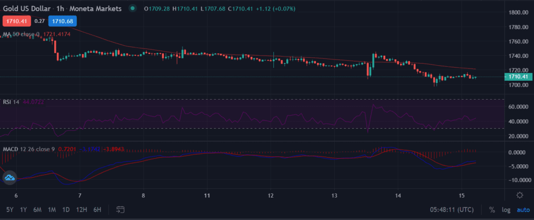Select the 5Y time range
Image resolution: width=534 pixels, height=220 pixels.
10,210
